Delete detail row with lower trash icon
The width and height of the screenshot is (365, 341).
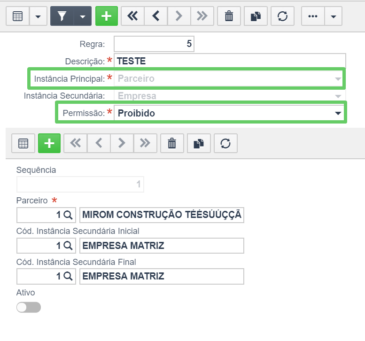coord(172,143)
